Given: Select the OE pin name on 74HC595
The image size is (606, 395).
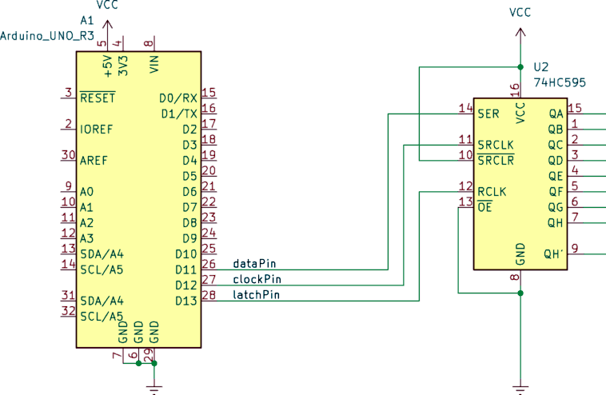Looking at the screenshot, I should coord(484,207).
